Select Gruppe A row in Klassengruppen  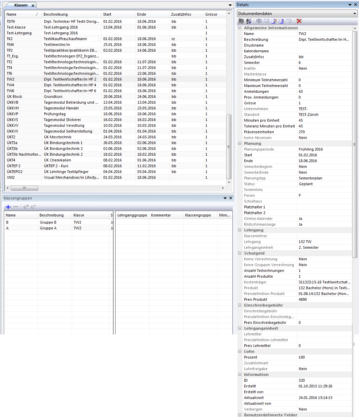(x=48, y=228)
